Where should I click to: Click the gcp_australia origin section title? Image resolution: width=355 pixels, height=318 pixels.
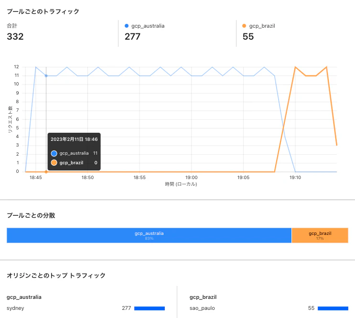[24, 297]
